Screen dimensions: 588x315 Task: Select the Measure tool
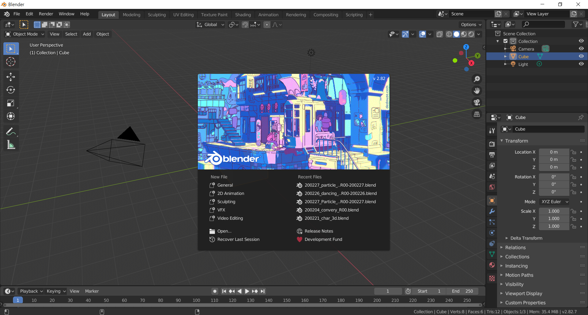[11, 145]
